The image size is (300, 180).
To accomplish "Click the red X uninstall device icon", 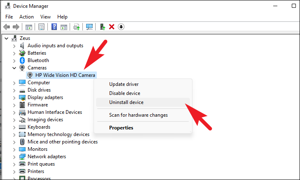I will (112, 27).
